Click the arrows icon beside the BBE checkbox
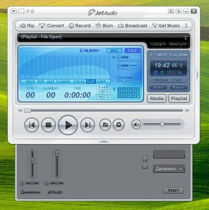 114,57
